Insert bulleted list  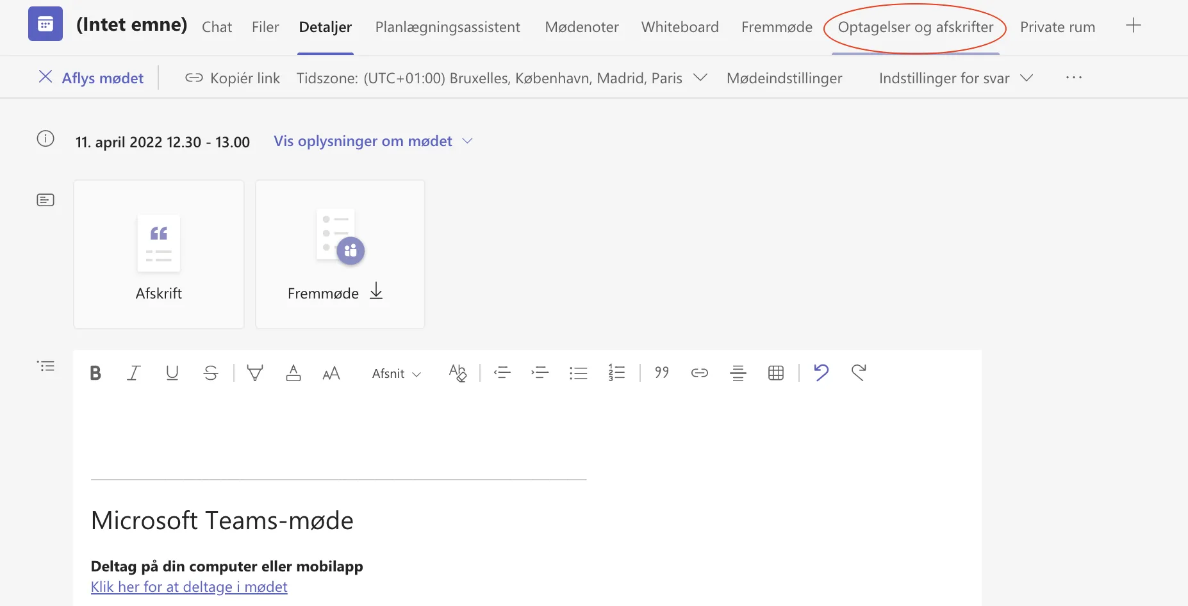click(x=578, y=373)
